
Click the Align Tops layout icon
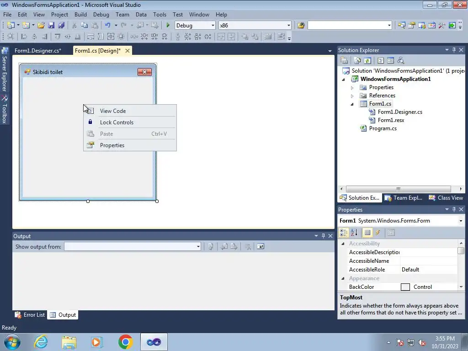pos(57,37)
